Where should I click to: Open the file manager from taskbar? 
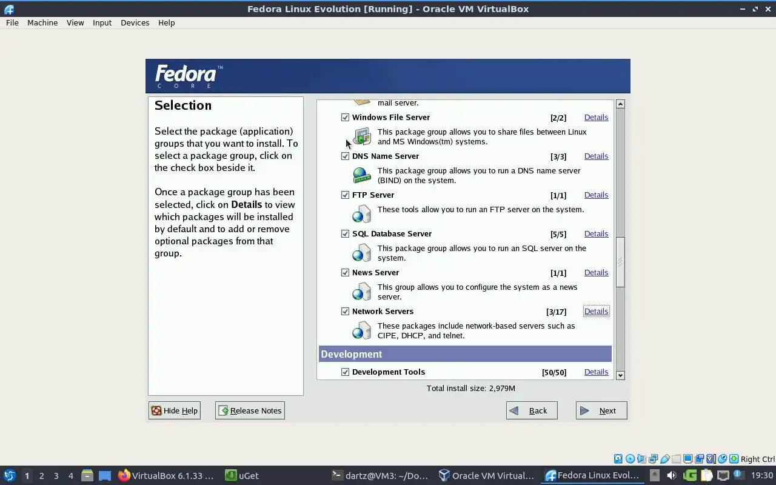click(87, 476)
